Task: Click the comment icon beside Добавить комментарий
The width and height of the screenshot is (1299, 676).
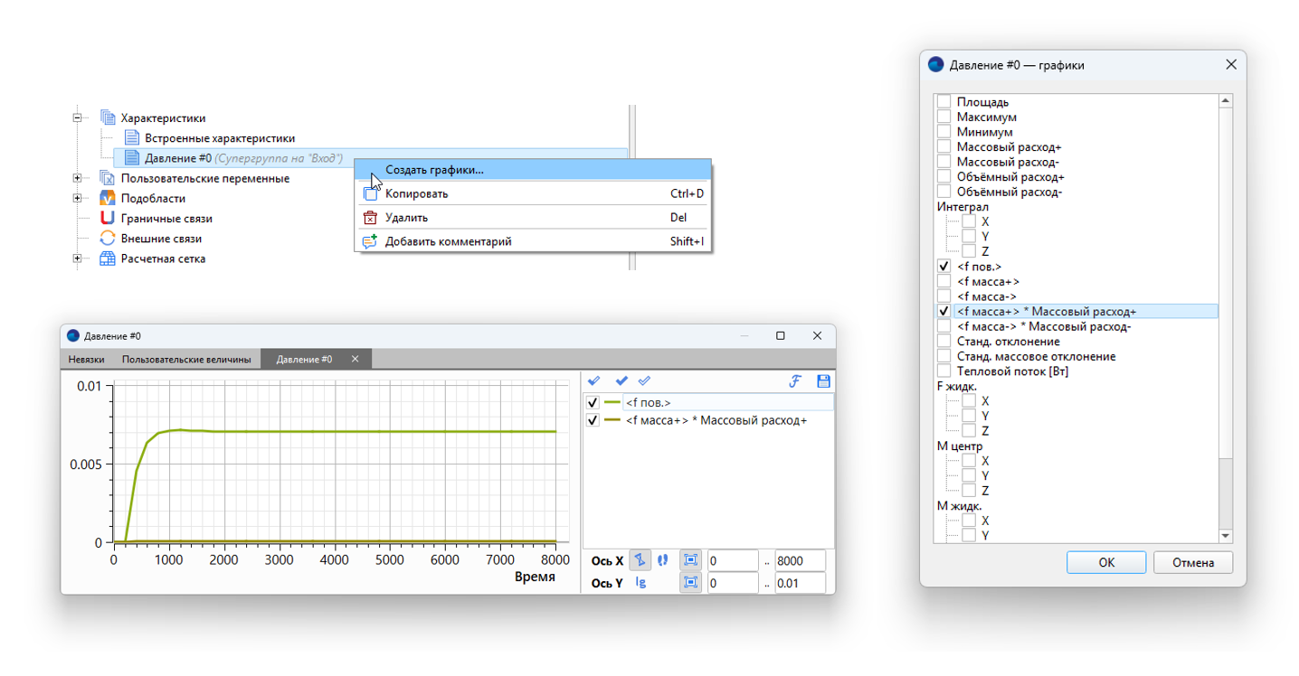Action: pyautogui.click(x=370, y=241)
